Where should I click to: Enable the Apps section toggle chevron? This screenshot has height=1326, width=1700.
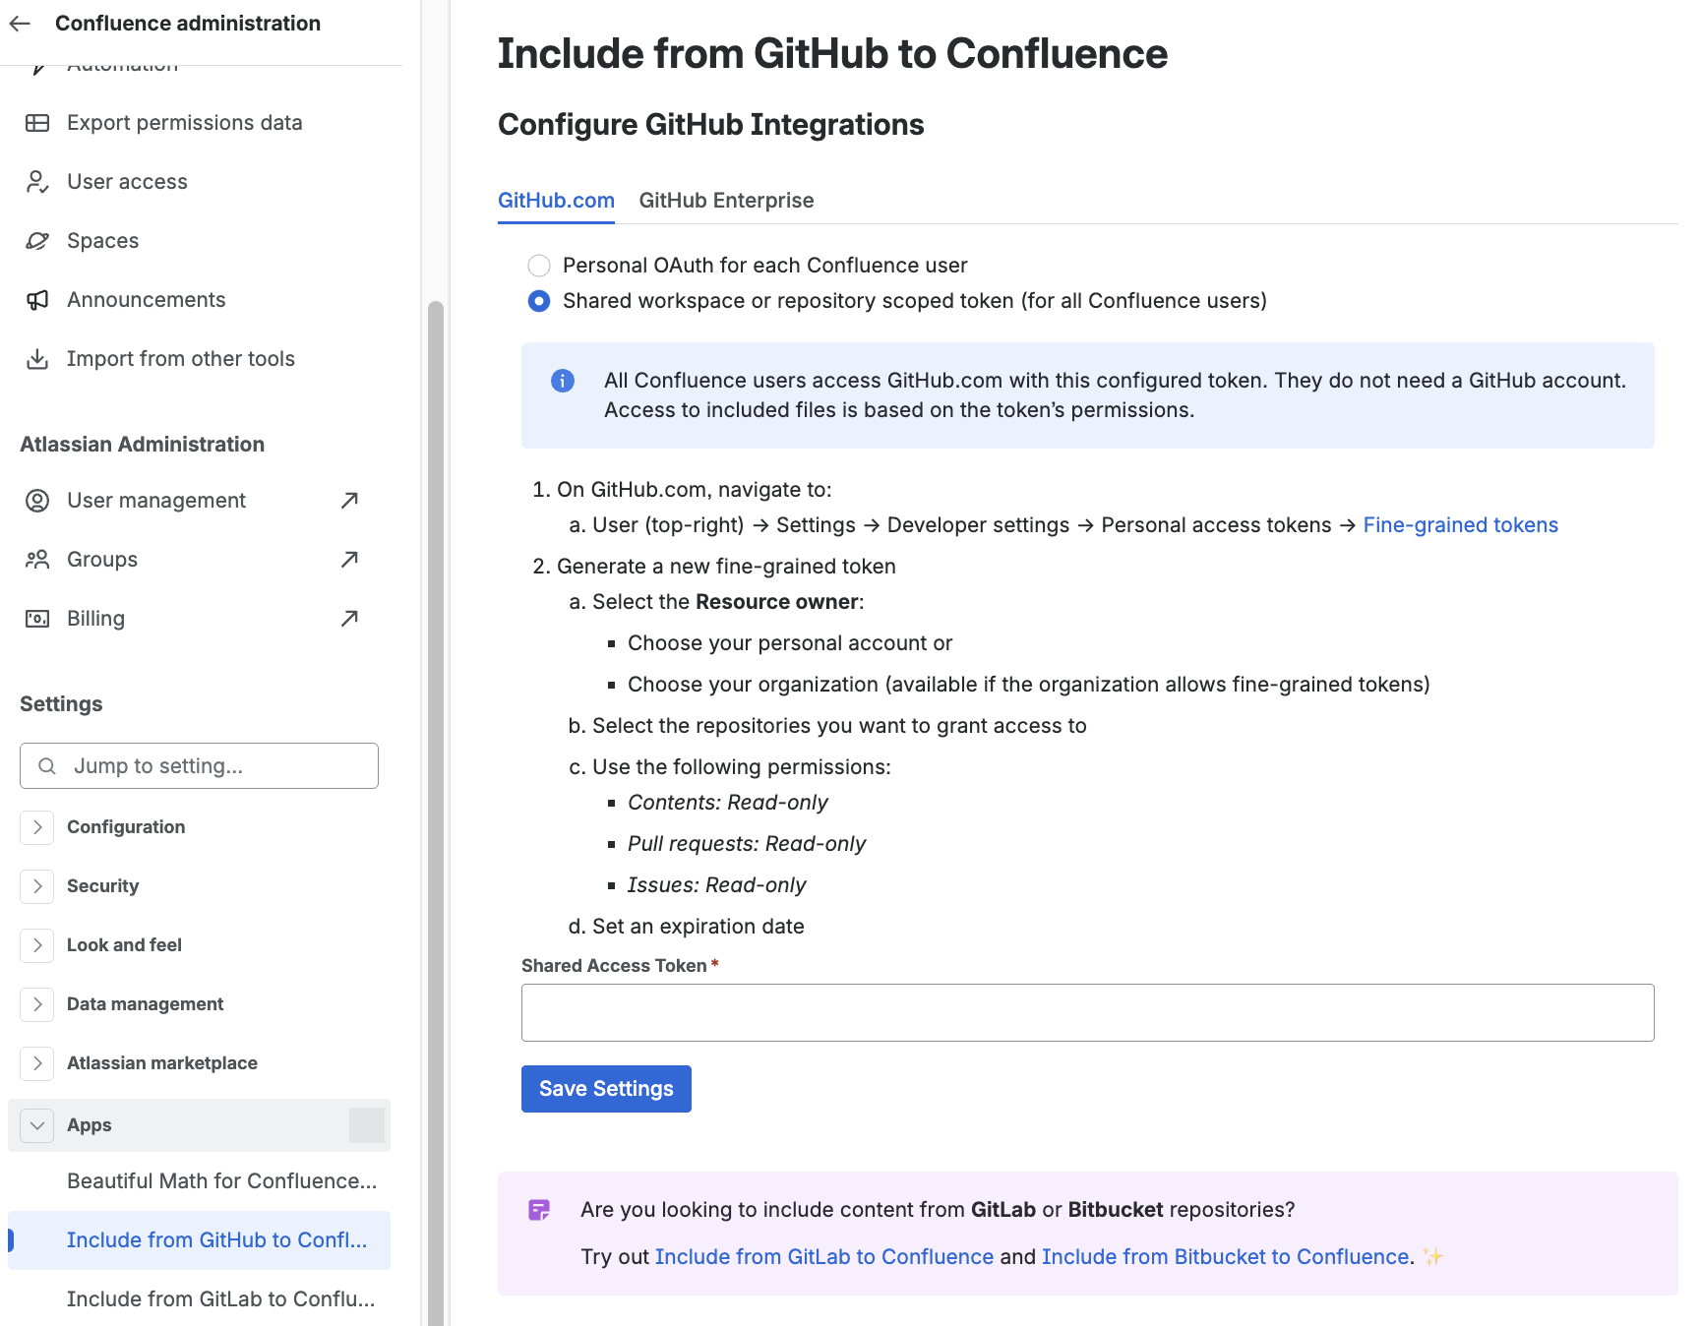36,1124
